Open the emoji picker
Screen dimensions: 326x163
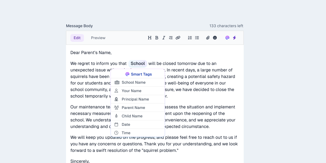coord(215,38)
